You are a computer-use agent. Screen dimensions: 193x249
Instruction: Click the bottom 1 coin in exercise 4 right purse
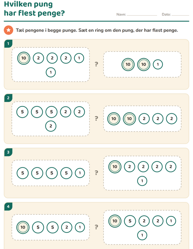pyautogui.click(x=142, y=235)
